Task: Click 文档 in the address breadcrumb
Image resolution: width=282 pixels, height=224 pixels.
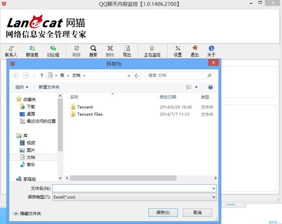Action: [x=76, y=75]
